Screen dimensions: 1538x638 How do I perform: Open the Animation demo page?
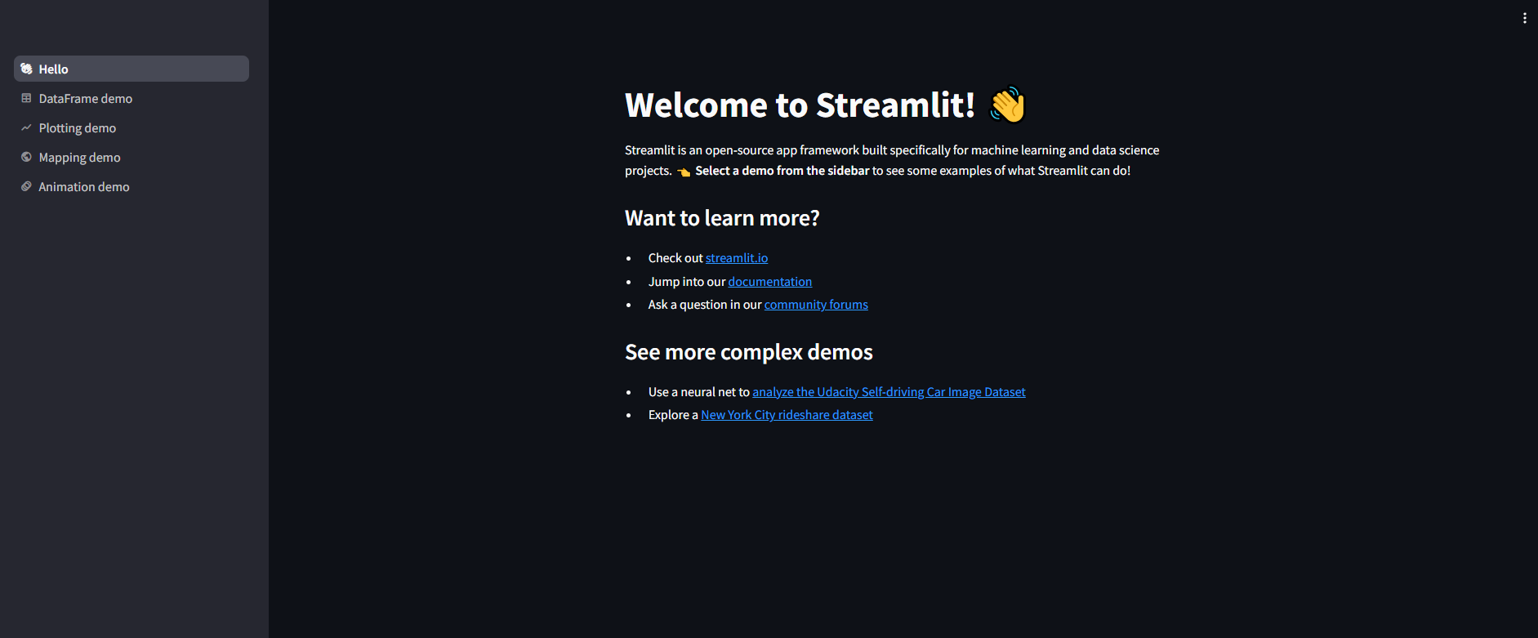132,186
